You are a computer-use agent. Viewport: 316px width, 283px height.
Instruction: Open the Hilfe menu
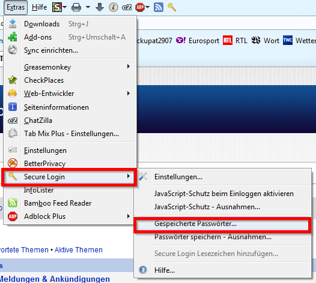point(39,7)
